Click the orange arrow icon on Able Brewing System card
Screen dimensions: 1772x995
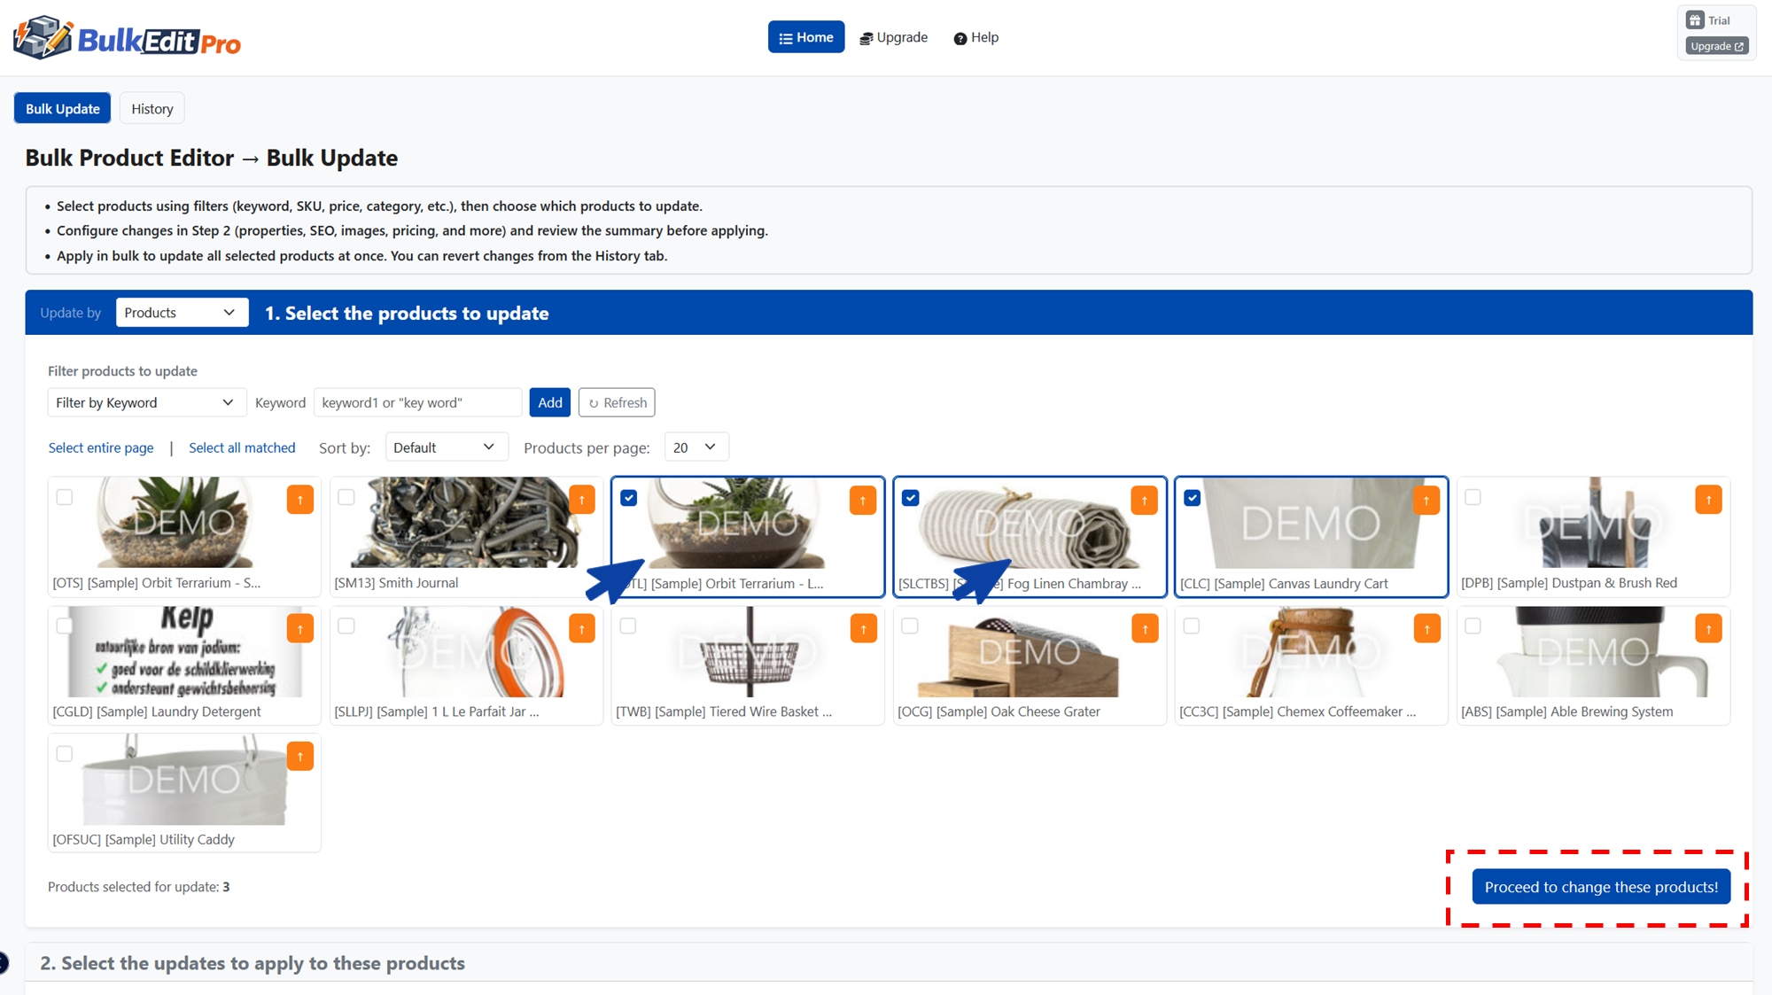point(1708,627)
